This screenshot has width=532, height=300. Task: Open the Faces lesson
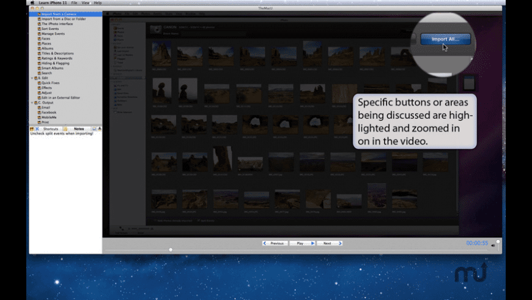point(45,39)
